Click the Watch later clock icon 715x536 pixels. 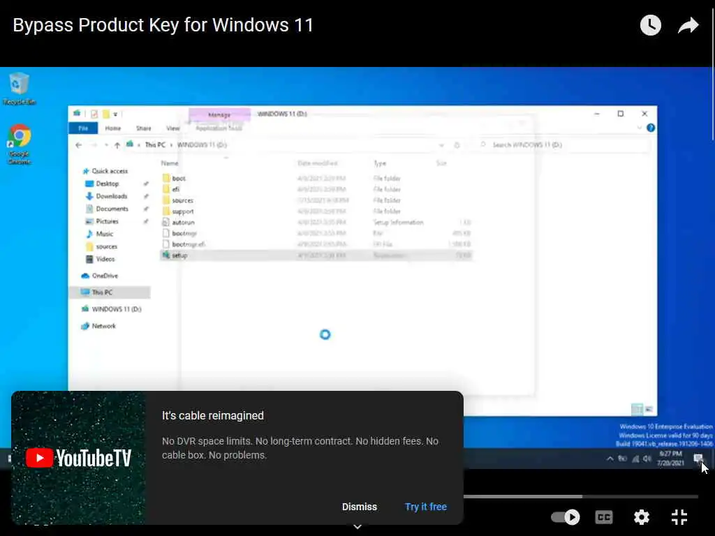[x=650, y=25]
